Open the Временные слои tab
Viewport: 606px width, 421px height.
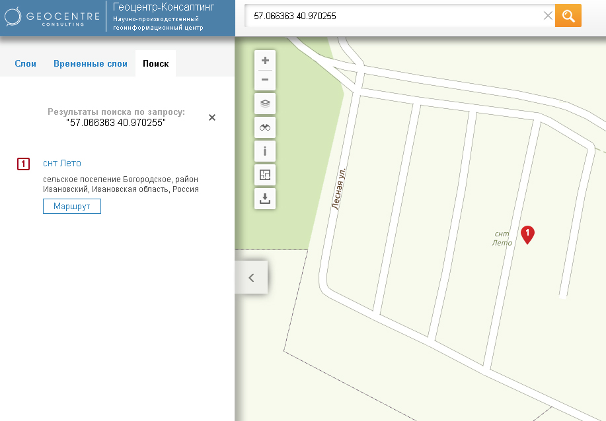(x=91, y=63)
